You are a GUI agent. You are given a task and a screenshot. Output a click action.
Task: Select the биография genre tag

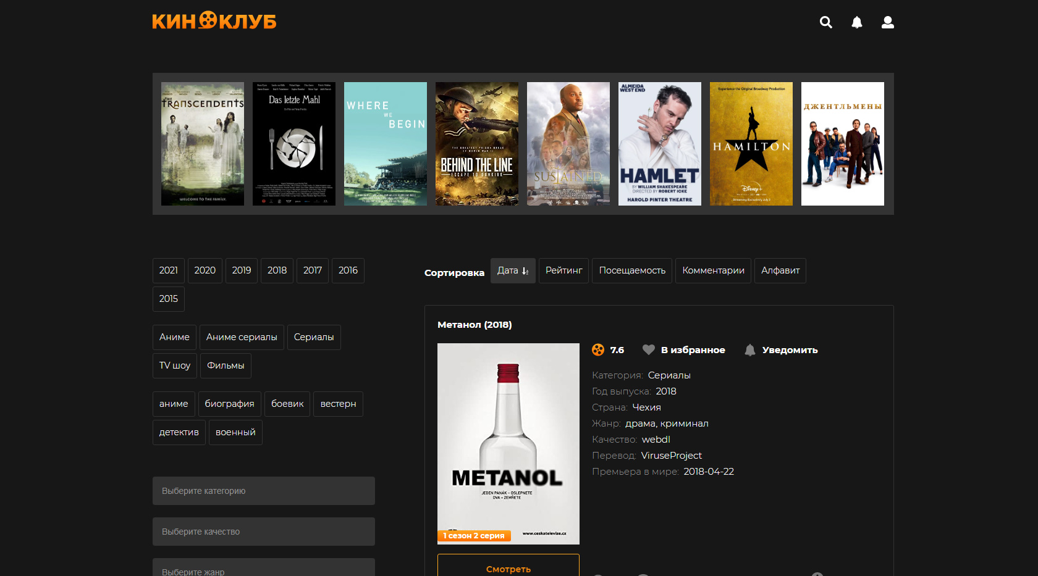[x=230, y=404]
